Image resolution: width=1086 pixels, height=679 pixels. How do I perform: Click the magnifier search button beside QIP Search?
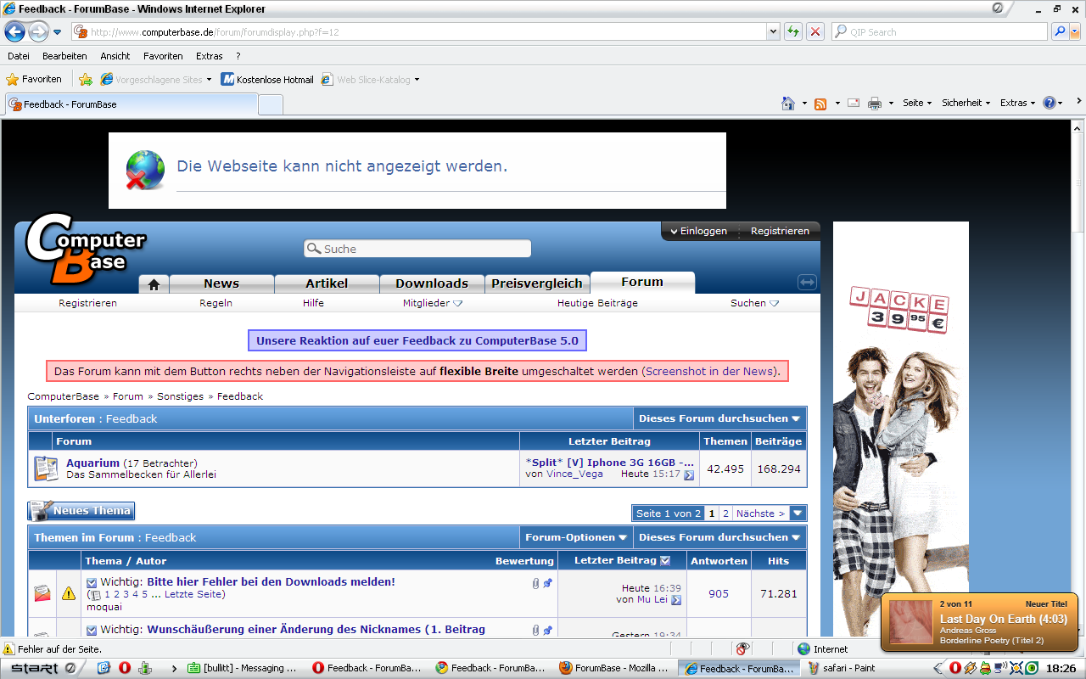click(1060, 31)
